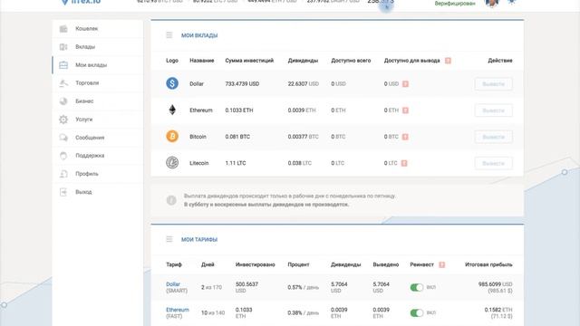Viewport: 580px width, 326px height.
Task: Click the orange Bitcoin logo
Action: coord(172,136)
